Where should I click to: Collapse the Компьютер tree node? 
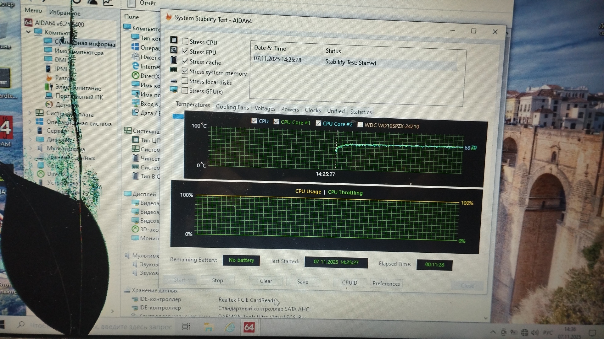(x=28, y=32)
